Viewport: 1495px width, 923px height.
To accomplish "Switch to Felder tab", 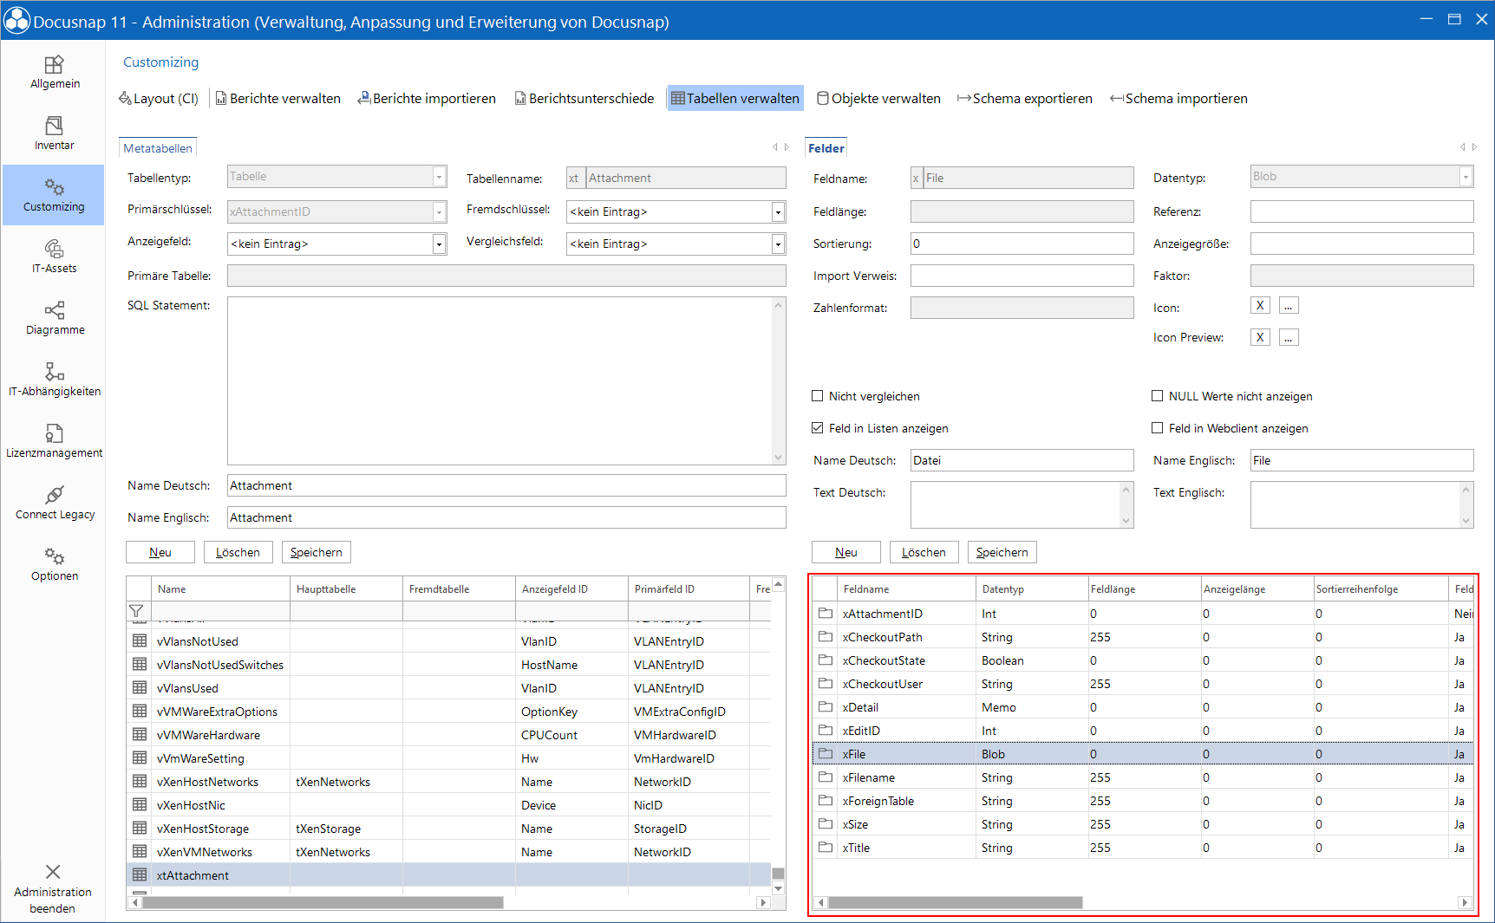I will (x=826, y=148).
